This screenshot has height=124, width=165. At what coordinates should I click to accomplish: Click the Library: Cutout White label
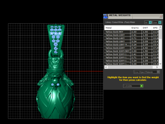(x=120, y=22)
